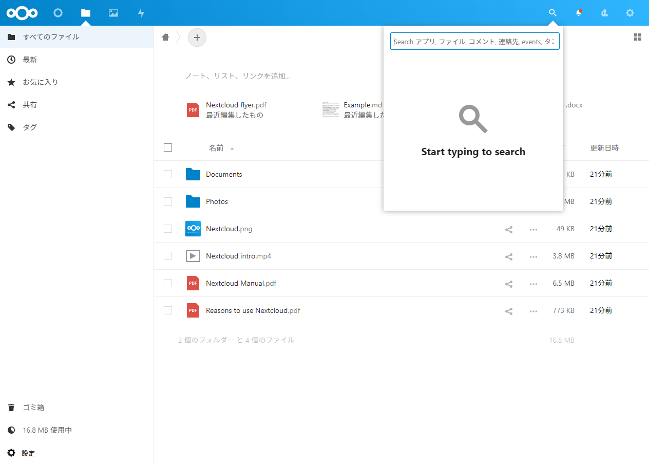649x464 pixels.
Task: Open more actions for Nextcloud.png
Action: pos(533,229)
